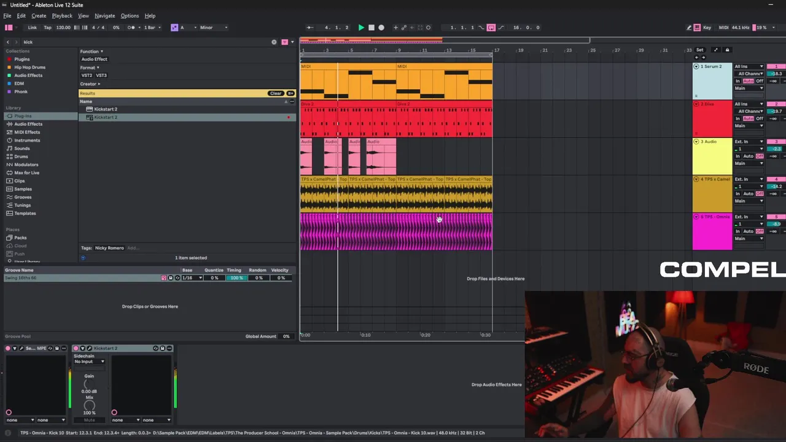The width and height of the screenshot is (786, 442).
Task: Toggle the Loop switch in transport
Action: click(491, 28)
